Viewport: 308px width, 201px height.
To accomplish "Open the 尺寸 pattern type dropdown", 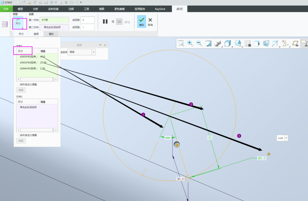I will pyautogui.click(x=18, y=22).
